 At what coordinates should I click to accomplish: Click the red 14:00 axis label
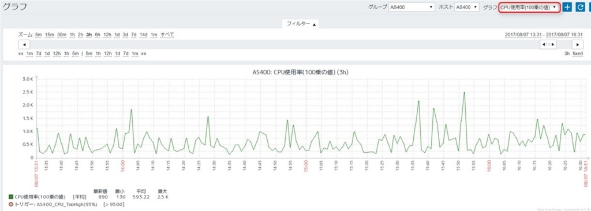tap(122, 166)
